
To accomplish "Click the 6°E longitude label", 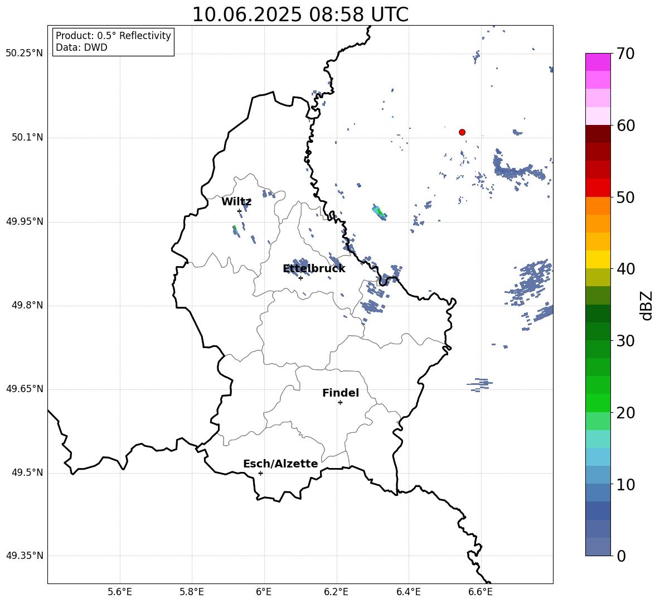I will pyautogui.click(x=264, y=592).
